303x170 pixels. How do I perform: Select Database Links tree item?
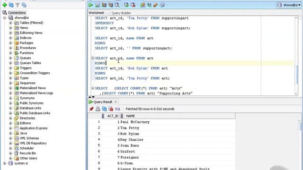[x=30, y=108]
